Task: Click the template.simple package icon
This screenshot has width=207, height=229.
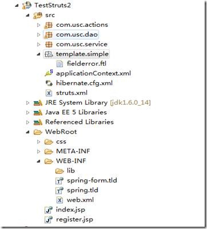Action: pyautogui.click(x=49, y=54)
